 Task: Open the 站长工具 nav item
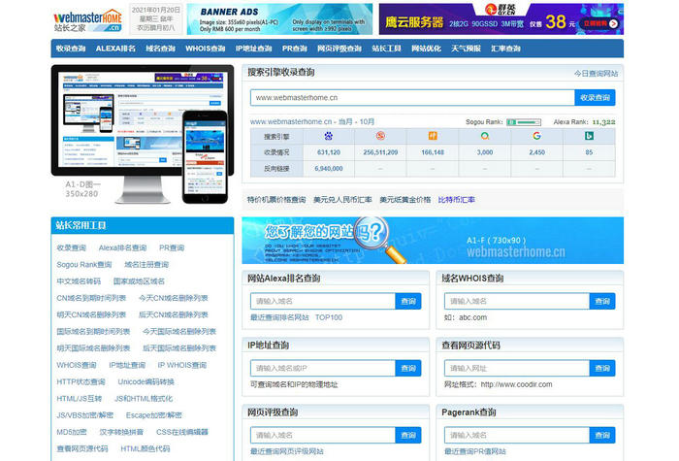pyautogui.click(x=386, y=49)
